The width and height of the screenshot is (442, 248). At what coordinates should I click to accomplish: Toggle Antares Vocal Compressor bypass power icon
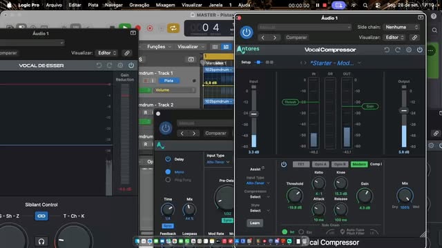pos(420,50)
